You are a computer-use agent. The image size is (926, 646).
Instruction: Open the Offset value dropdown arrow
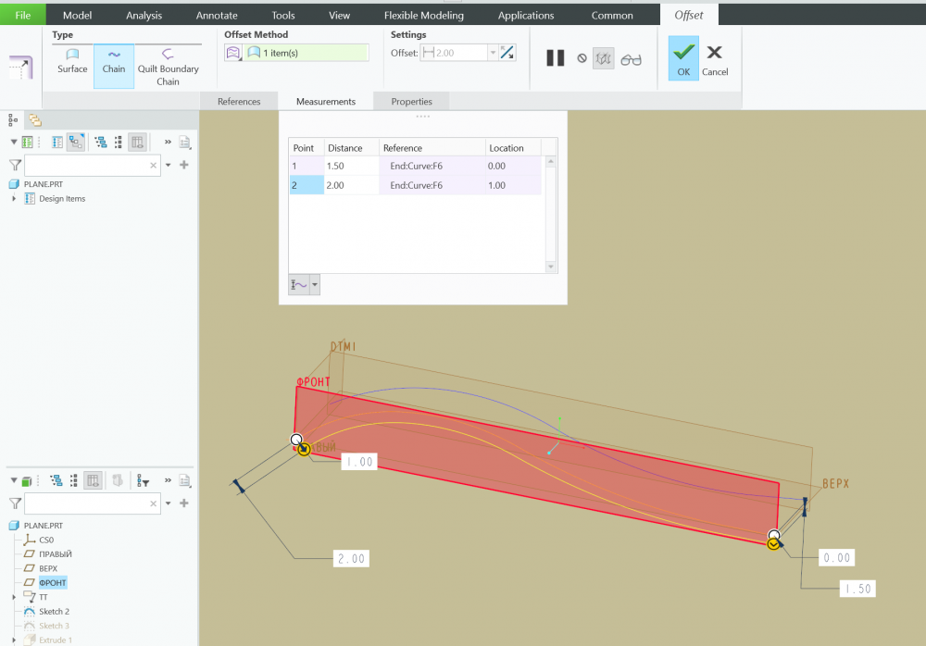[494, 53]
